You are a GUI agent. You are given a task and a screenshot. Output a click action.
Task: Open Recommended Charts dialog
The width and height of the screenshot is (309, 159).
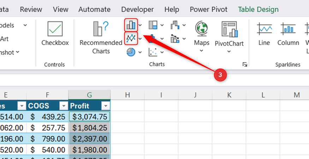(x=101, y=37)
